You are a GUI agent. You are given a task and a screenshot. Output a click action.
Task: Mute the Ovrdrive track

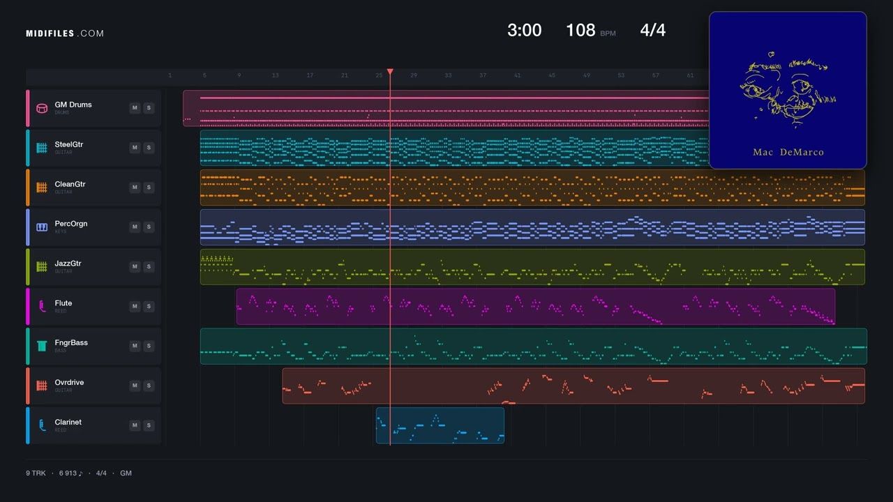tap(135, 386)
